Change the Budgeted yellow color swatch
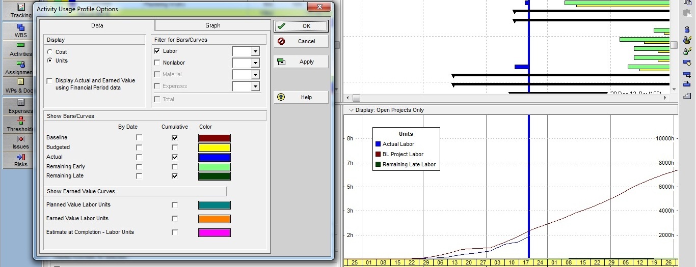Image resolution: width=696 pixels, height=267 pixels. coord(214,147)
